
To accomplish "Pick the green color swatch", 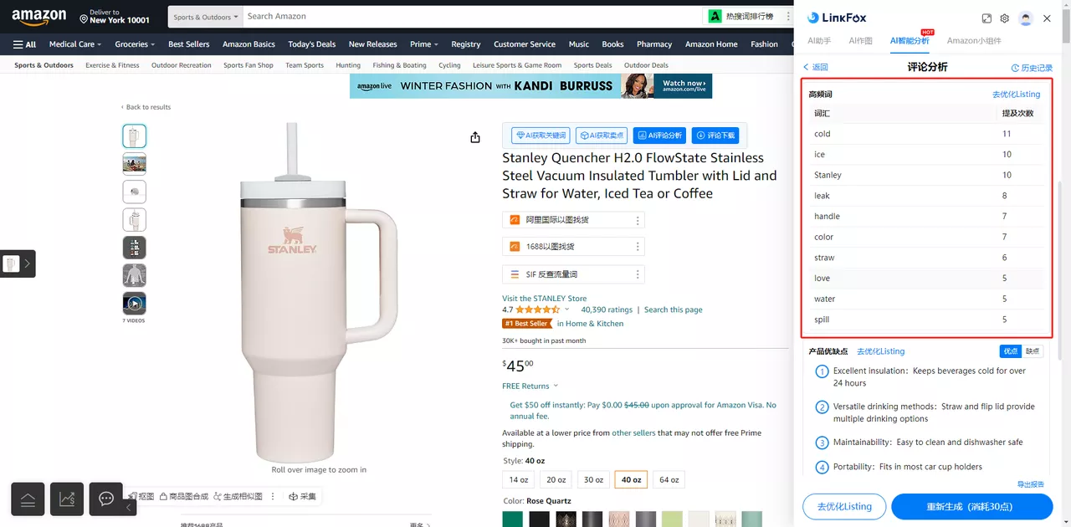I will pos(512,519).
